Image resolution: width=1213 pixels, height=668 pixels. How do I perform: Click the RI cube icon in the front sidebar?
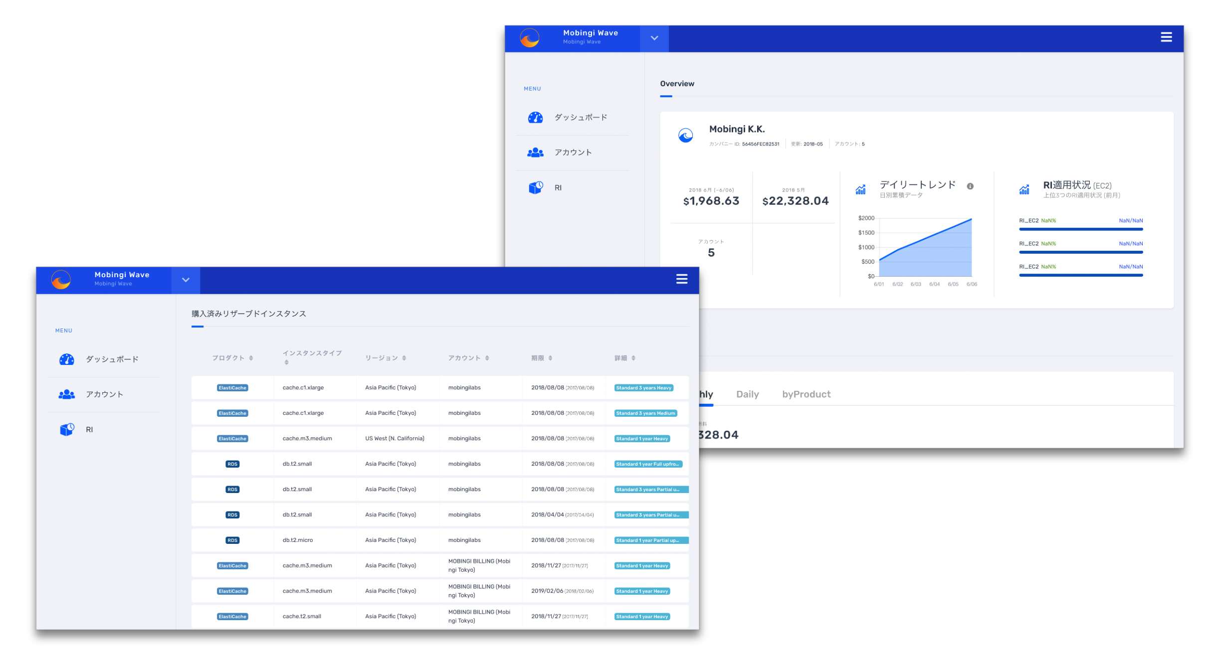[x=67, y=430]
